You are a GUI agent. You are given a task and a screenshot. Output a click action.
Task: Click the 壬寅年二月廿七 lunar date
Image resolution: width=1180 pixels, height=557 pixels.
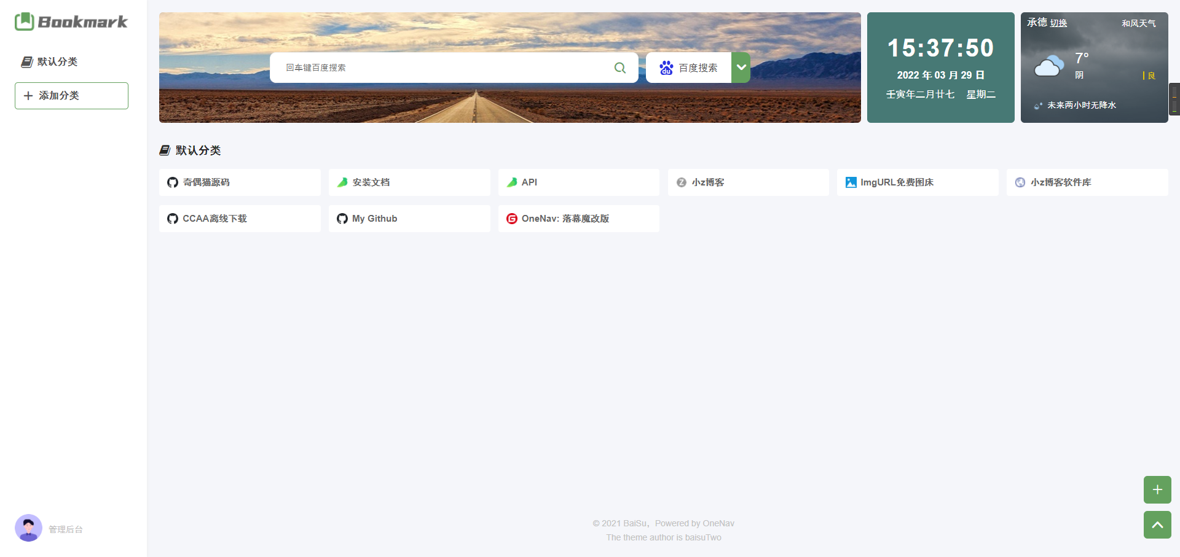click(920, 94)
